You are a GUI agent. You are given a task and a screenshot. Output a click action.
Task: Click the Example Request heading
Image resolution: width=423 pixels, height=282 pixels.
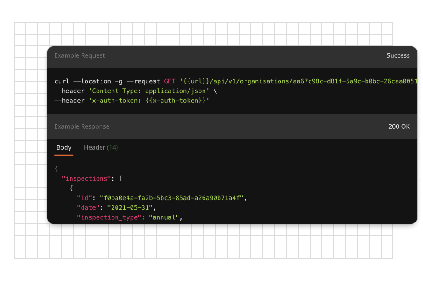pos(80,55)
